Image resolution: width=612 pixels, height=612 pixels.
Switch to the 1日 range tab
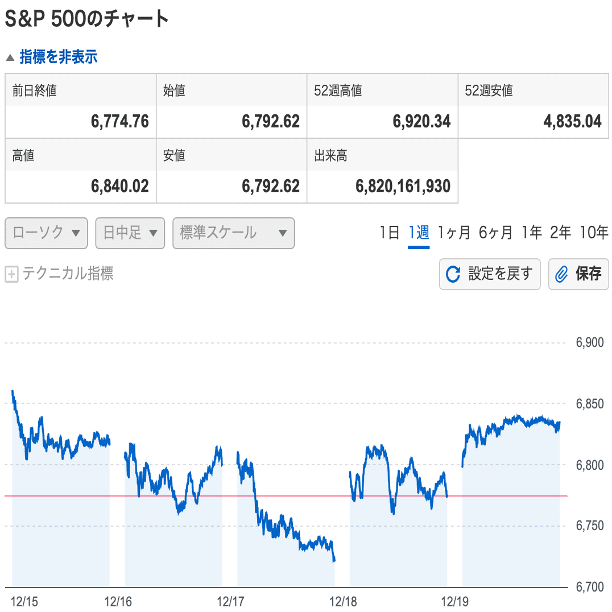tap(390, 233)
